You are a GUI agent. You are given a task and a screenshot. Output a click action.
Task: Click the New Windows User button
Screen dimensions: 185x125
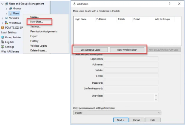coord(127,50)
